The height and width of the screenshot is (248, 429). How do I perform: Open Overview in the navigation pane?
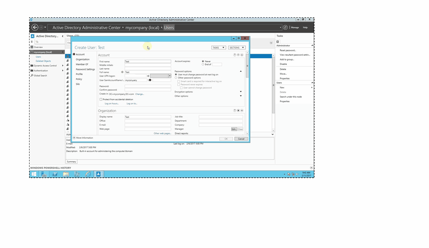click(x=38, y=47)
